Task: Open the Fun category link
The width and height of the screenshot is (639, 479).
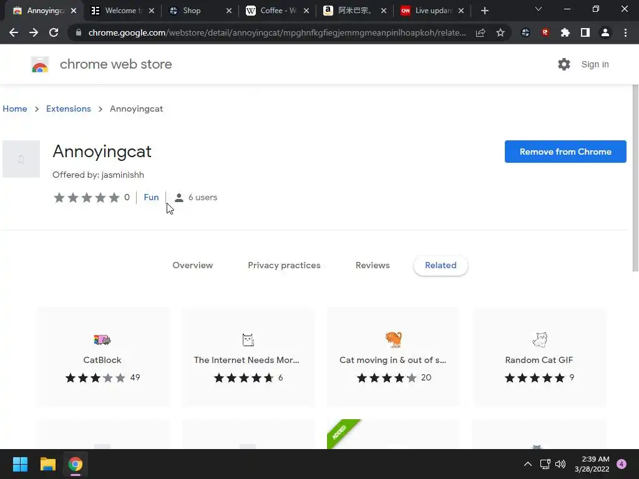Action: point(151,197)
